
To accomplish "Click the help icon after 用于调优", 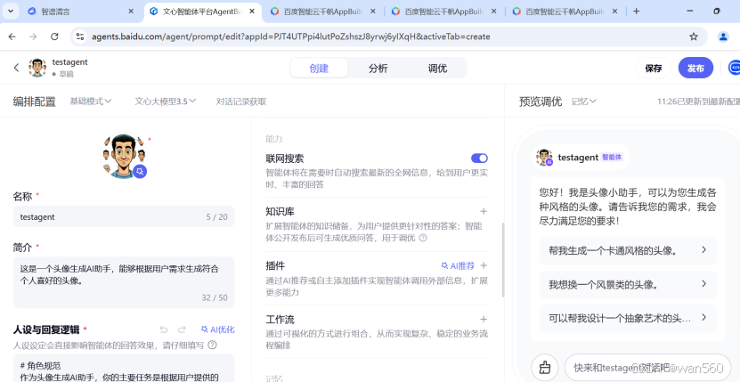I will click(x=423, y=238).
